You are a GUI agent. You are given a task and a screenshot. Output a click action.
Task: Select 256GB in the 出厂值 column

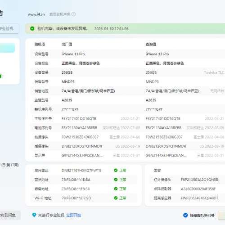click(67, 72)
